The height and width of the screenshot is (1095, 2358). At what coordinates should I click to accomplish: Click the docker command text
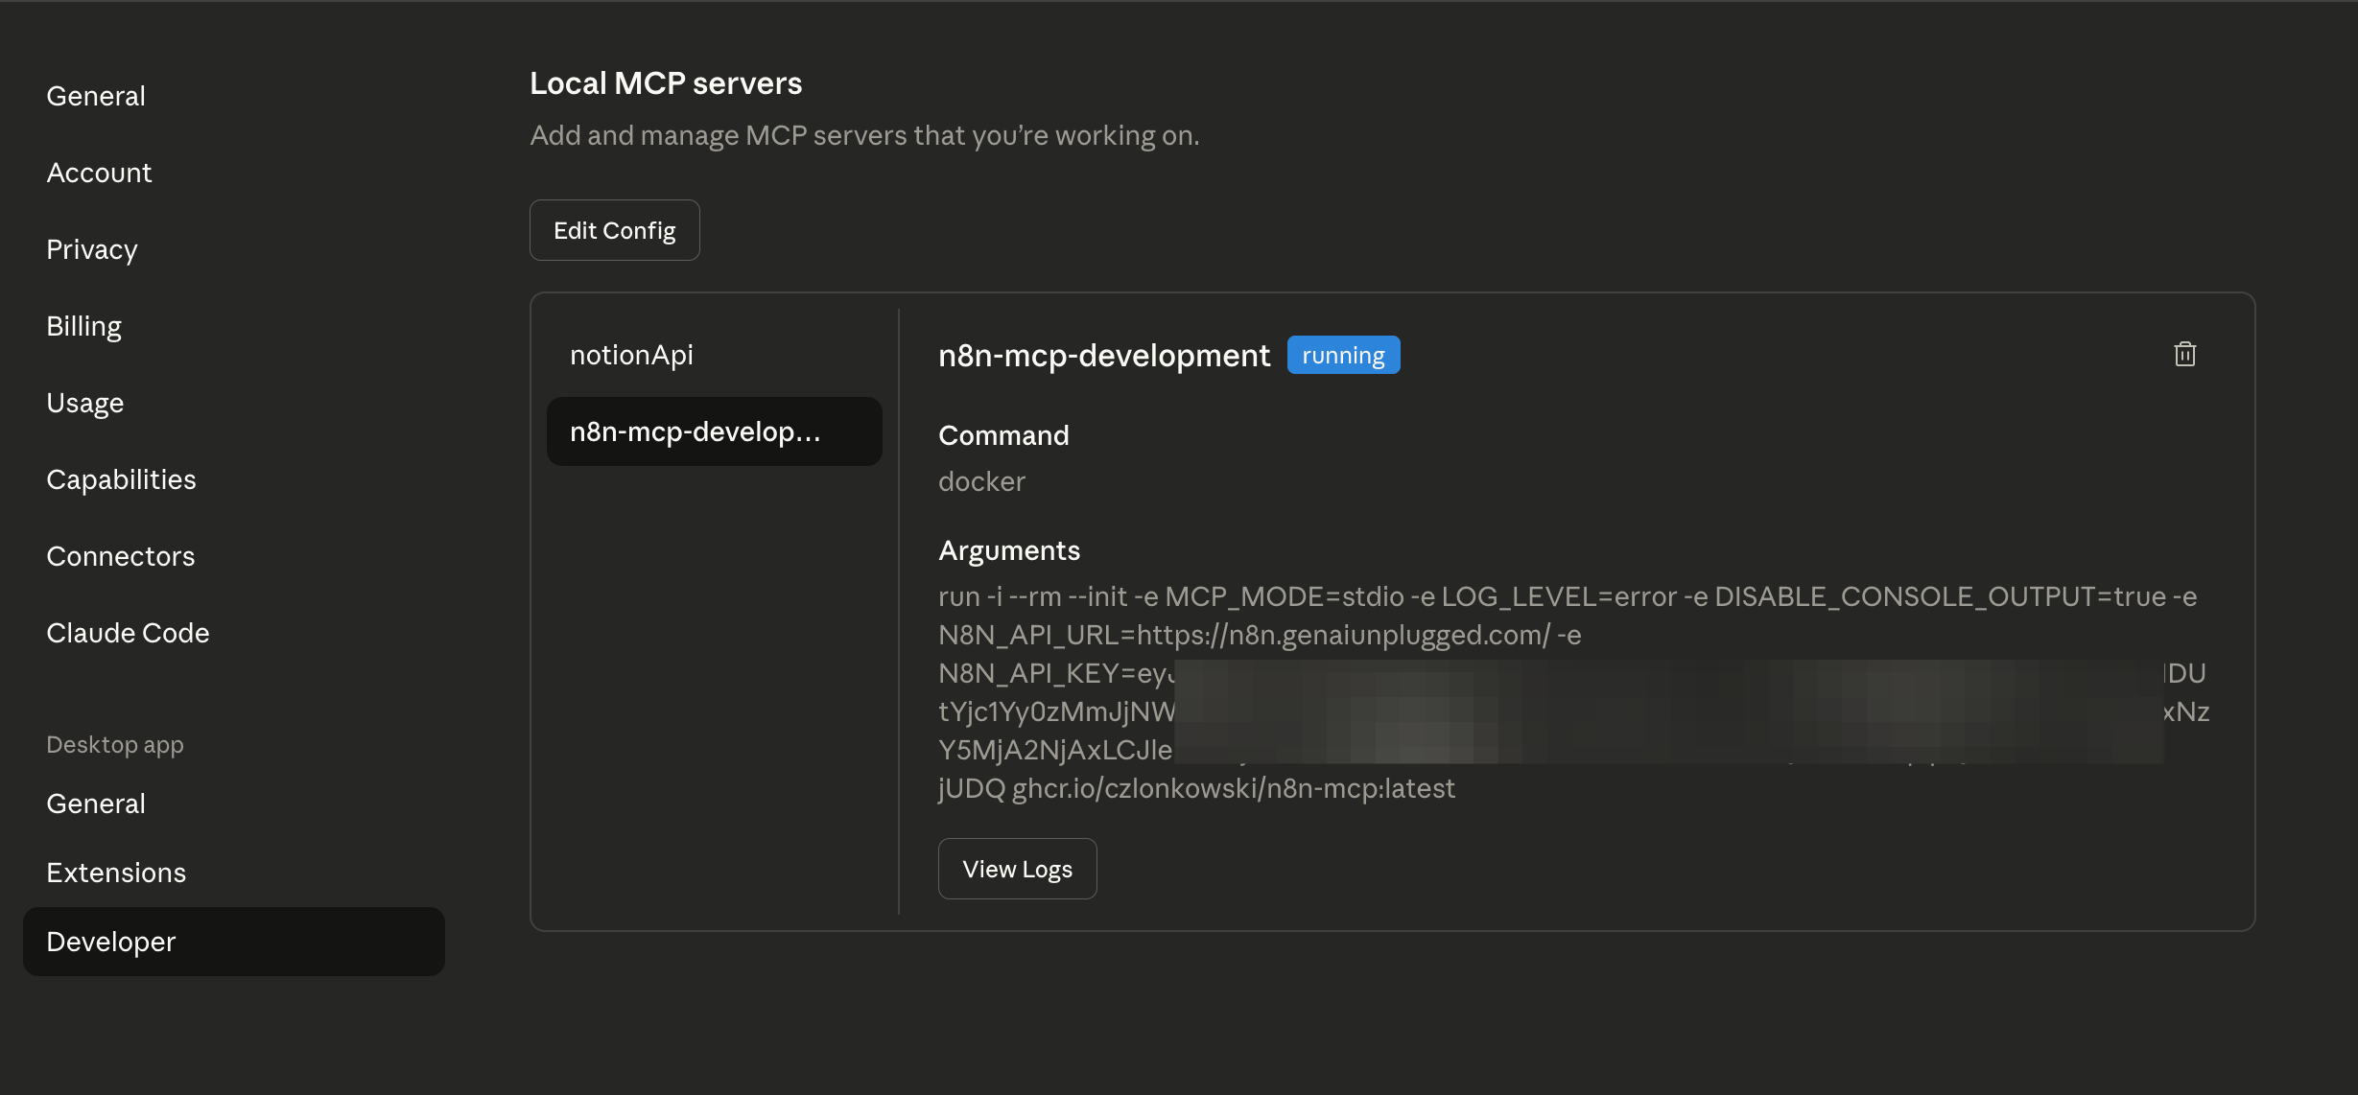(981, 481)
